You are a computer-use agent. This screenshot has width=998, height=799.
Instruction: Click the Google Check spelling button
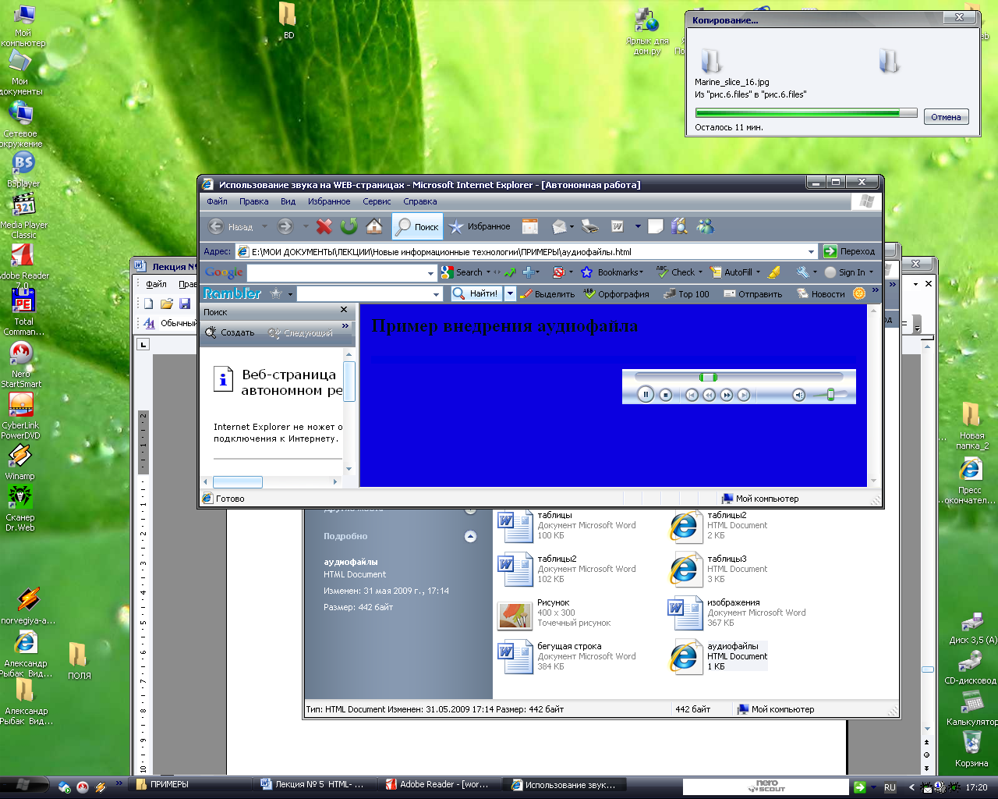(x=675, y=272)
